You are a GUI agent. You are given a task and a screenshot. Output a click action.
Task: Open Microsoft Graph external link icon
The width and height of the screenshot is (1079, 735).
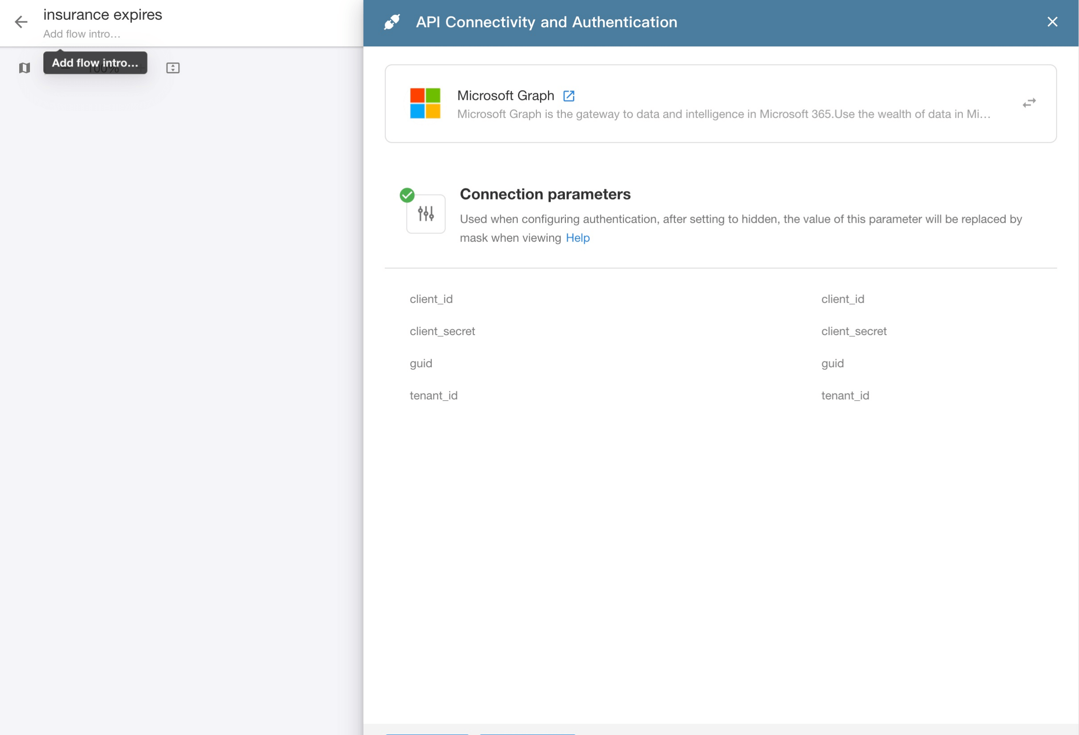[x=568, y=96]
